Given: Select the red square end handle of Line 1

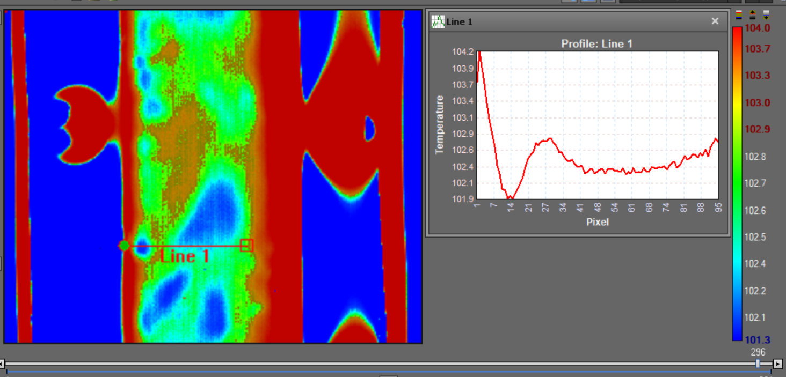Looking at the screenshot, I should click(x=246, y=246).
